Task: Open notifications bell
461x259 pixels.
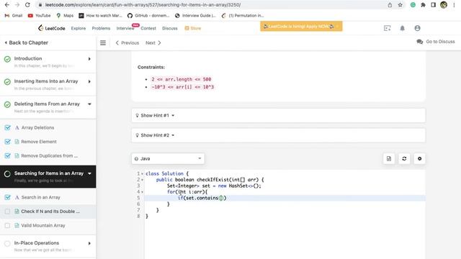Action: click(x=402, y=28)
